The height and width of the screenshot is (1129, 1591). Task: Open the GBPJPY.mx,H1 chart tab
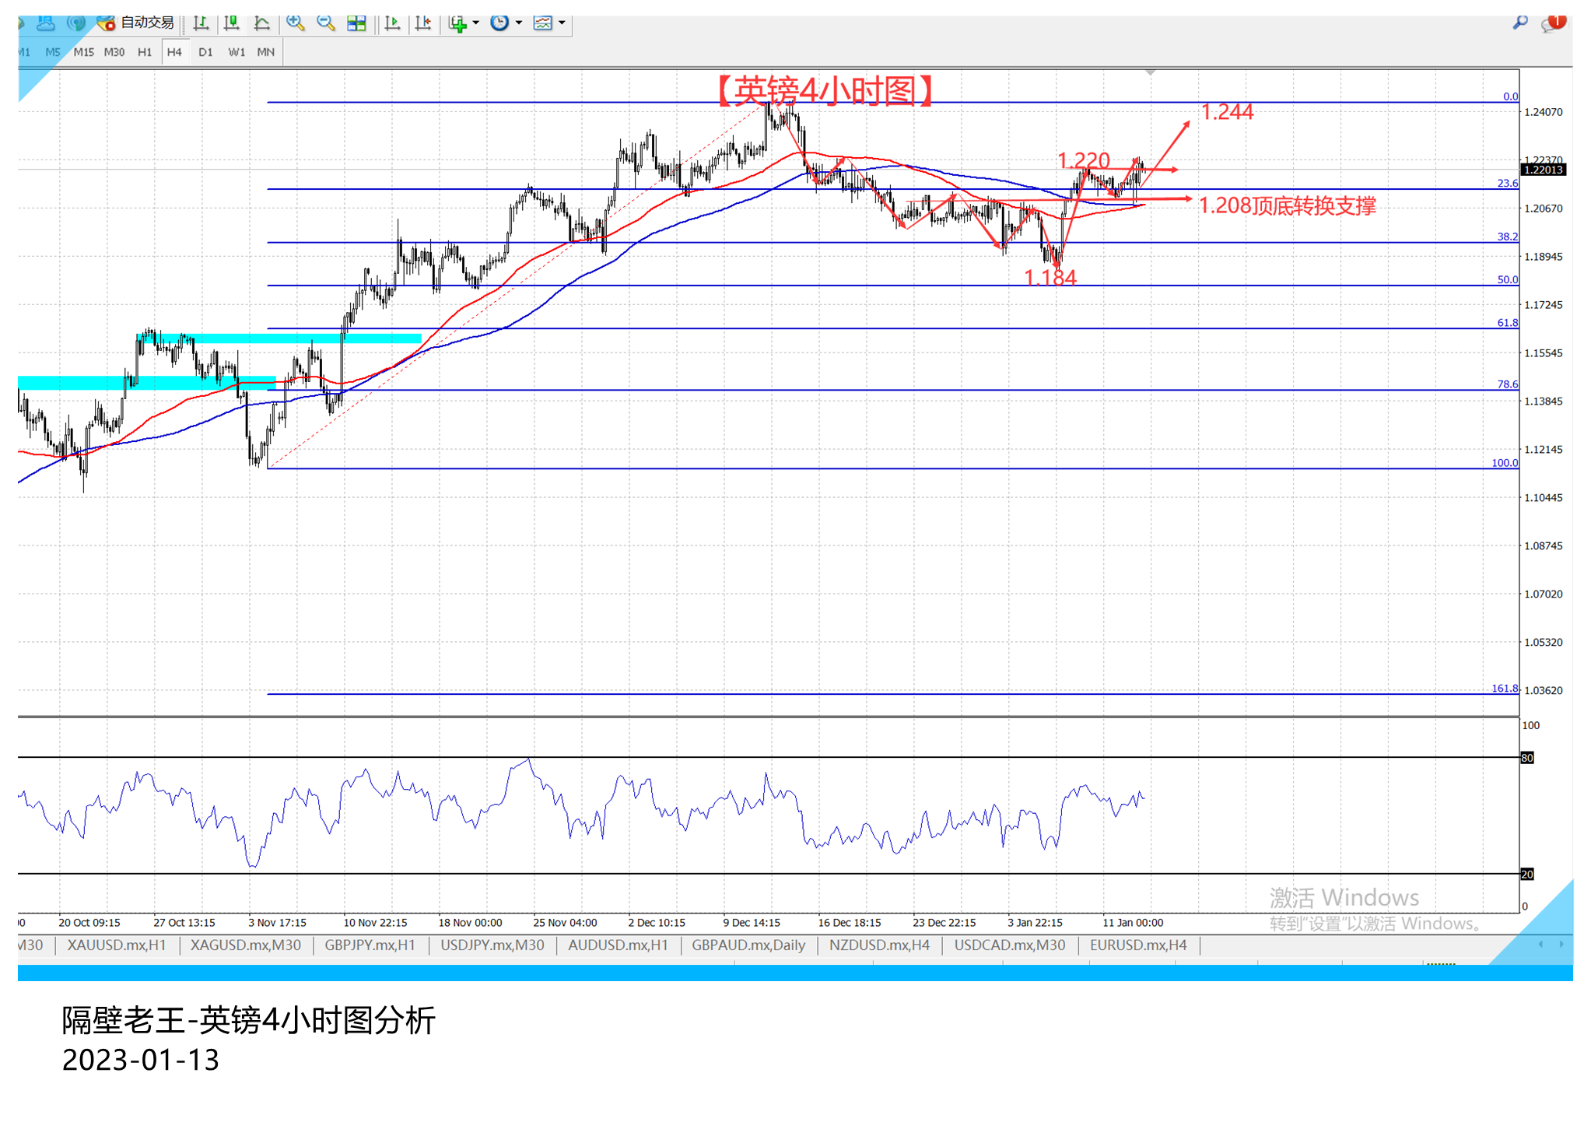point(370,945)
